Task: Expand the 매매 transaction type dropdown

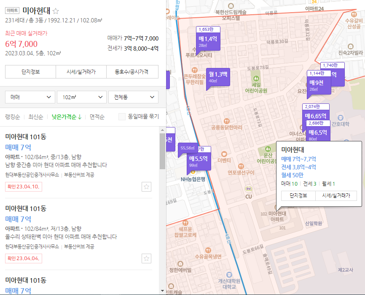Action: (x=30, y=97)
